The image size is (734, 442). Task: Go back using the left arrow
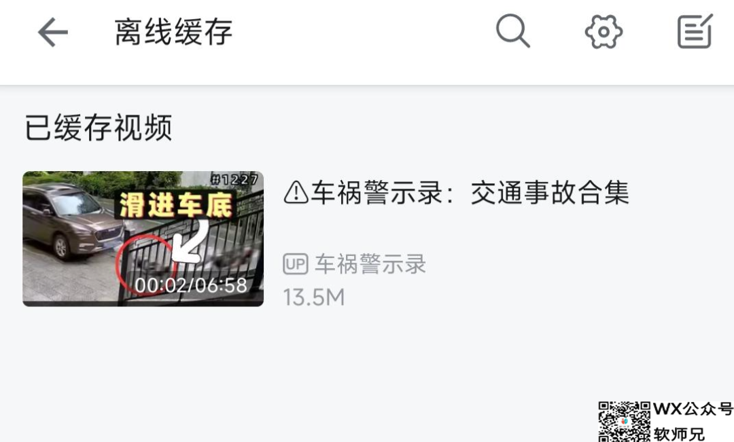[53, 33]
